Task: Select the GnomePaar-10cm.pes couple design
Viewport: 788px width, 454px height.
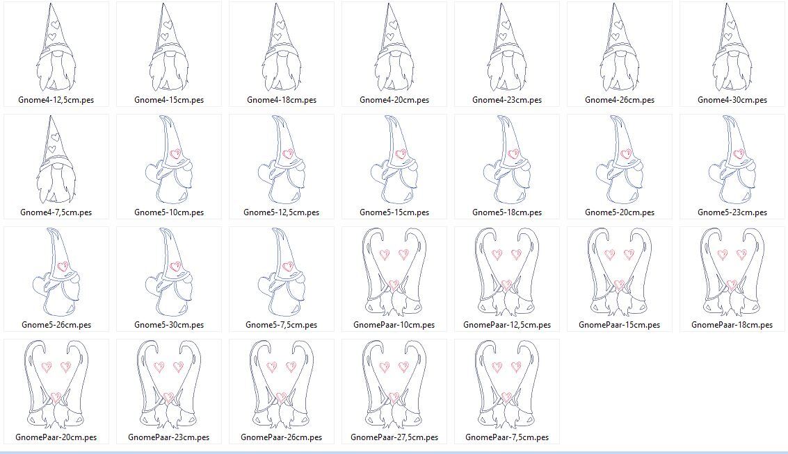Action: (394, 274)
